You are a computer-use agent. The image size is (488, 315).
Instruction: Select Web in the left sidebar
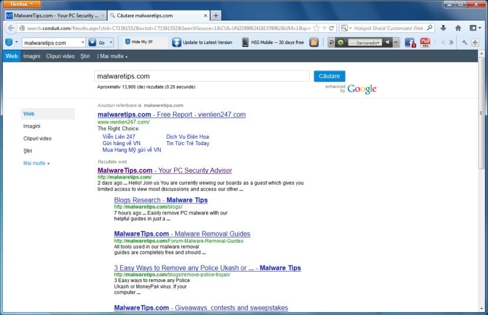tap(48, 113)
